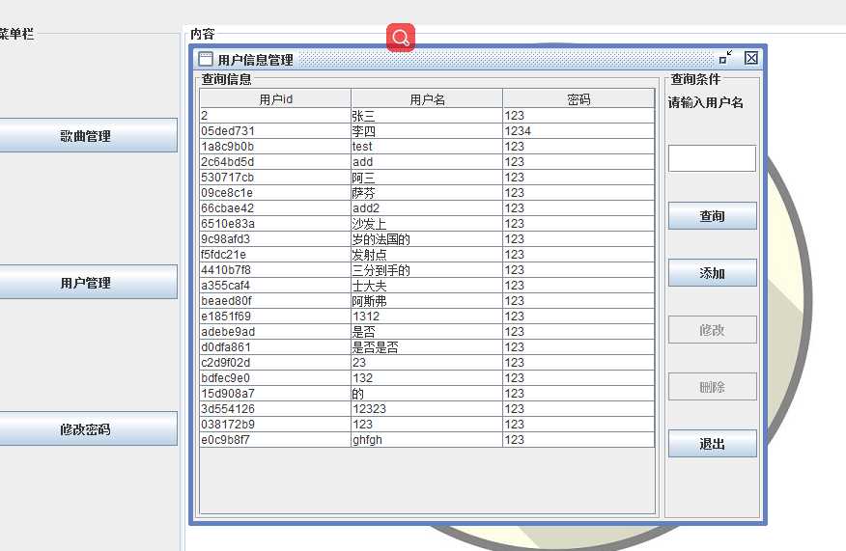Select username cell 发射点
Viewport: 846px width, 551px height.
427,255
